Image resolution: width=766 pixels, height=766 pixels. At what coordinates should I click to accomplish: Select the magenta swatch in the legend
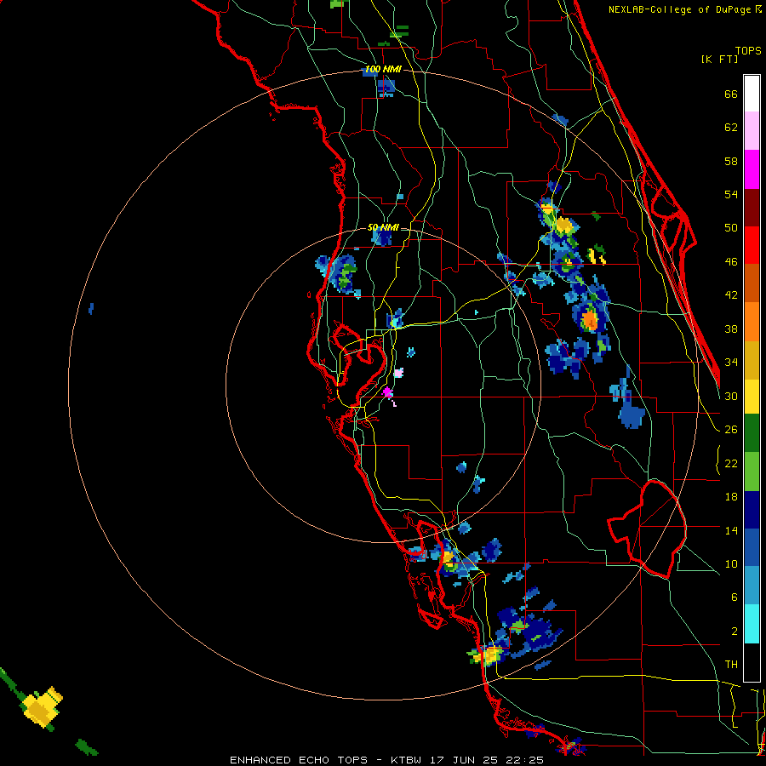tap(752, 169)
